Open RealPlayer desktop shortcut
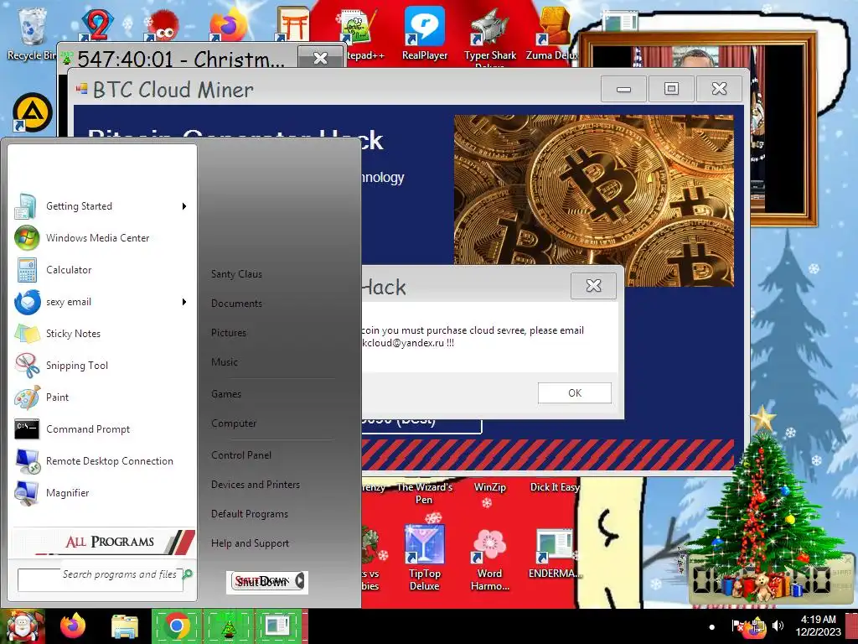Image resolution: width=858 pixels, height=644 pixels. point(424,33)
